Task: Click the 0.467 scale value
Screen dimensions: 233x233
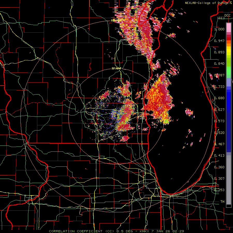Action: [219, 144]
